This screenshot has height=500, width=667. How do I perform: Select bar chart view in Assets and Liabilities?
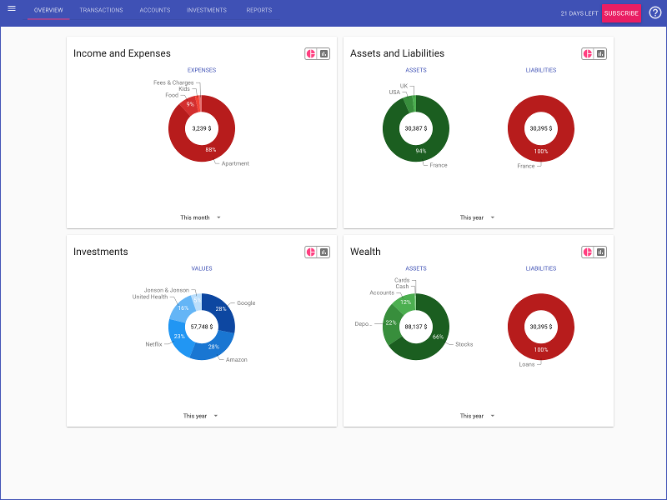pyautogui.click(x=601, y=53)
